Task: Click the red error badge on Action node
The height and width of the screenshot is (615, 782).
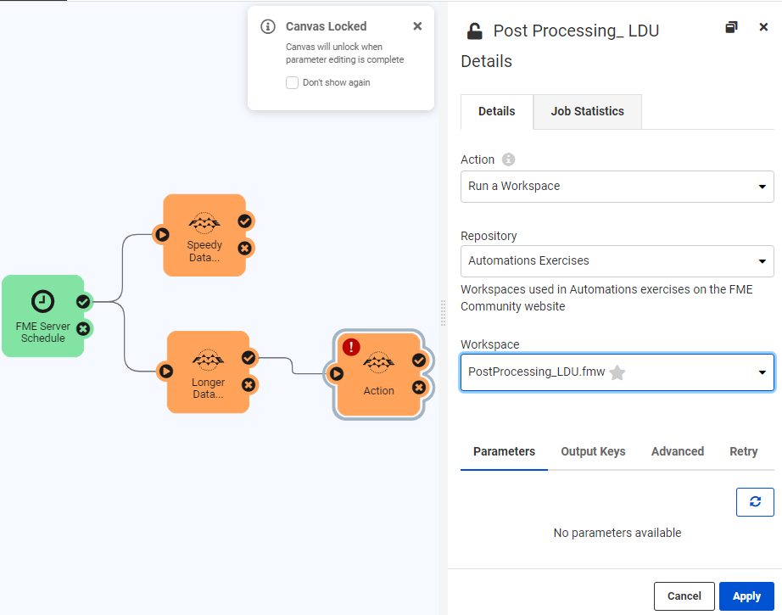Action: [x=351, y=347]
